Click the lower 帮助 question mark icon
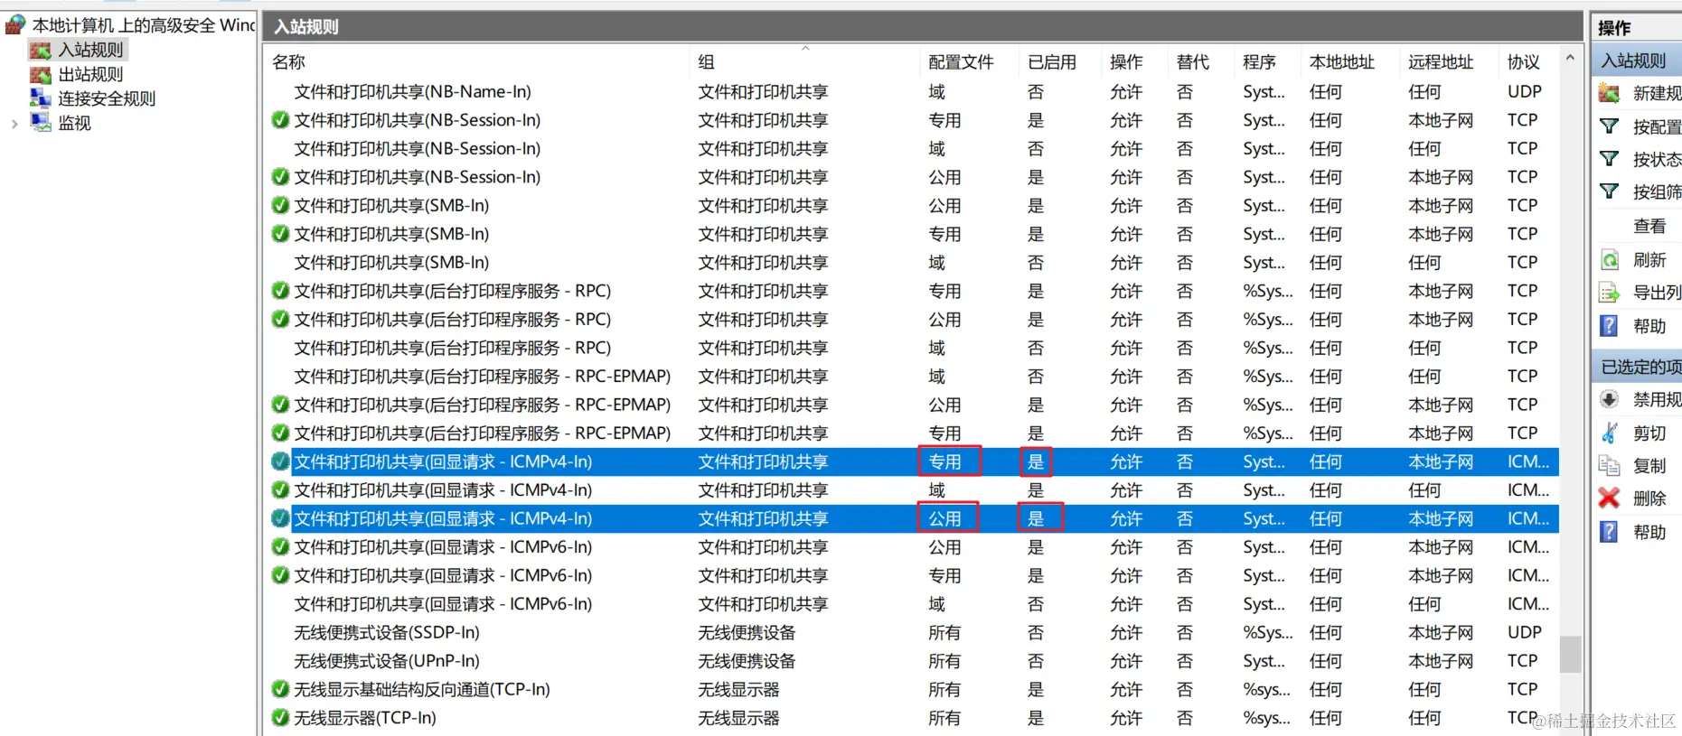The width and height of the screenshot is (1682, 736). coord(1609,532)
